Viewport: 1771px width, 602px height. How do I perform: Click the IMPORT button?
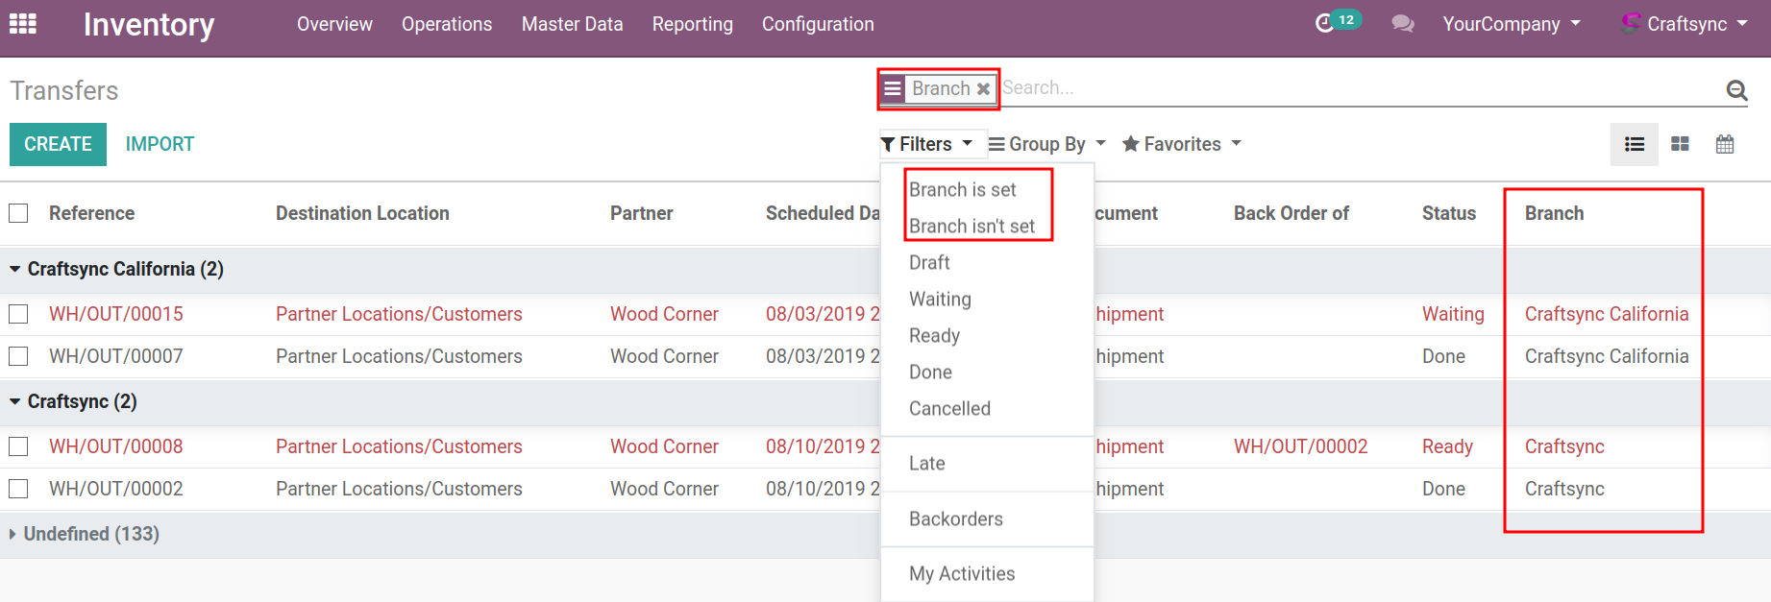(x=160, y=144)
